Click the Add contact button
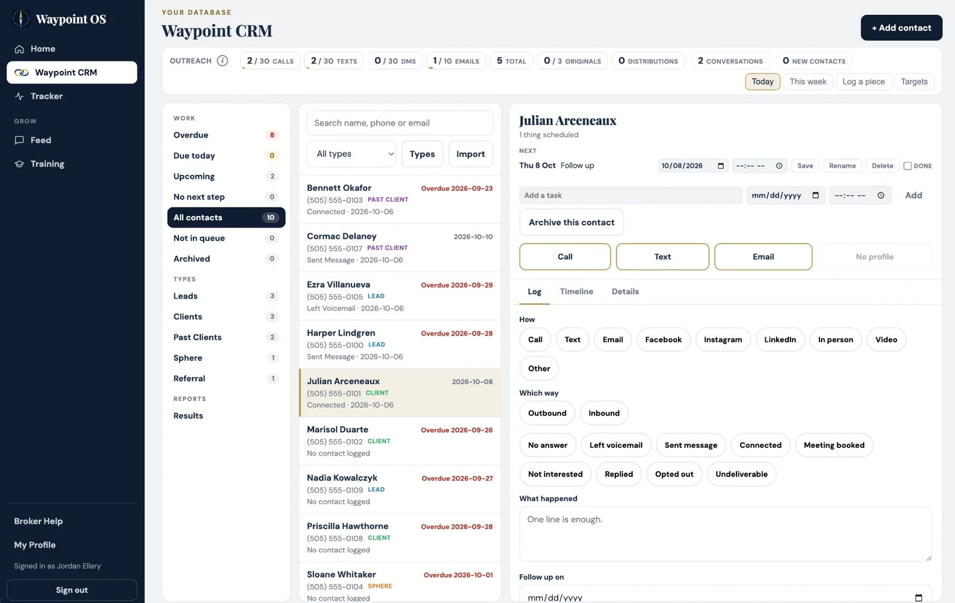Viewport: 955px width, 603px height. point(901,28)
